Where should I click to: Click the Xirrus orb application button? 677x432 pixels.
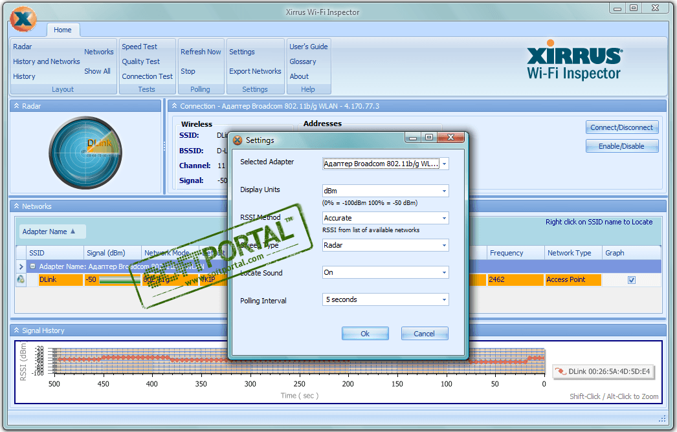click(x=23, y=19)
